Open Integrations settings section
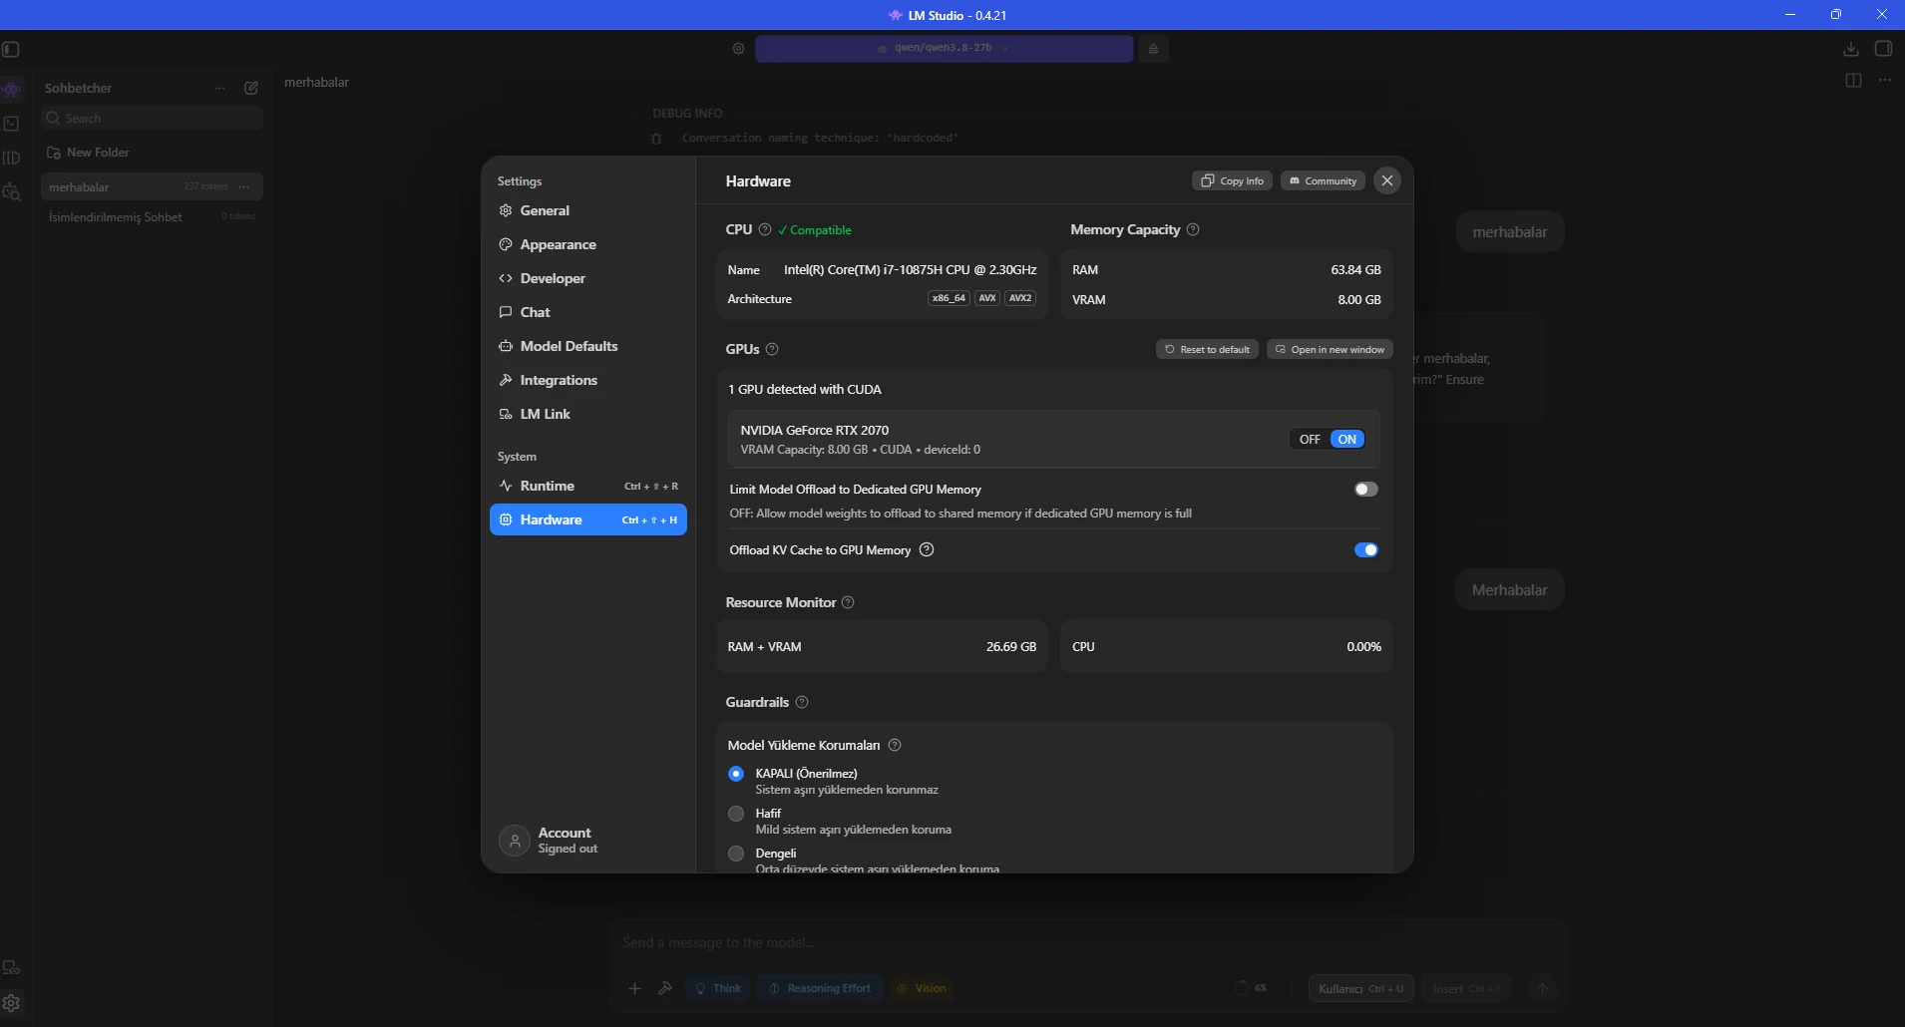The height and width of the screenshot is (1027, 1905). coord(588,380)
